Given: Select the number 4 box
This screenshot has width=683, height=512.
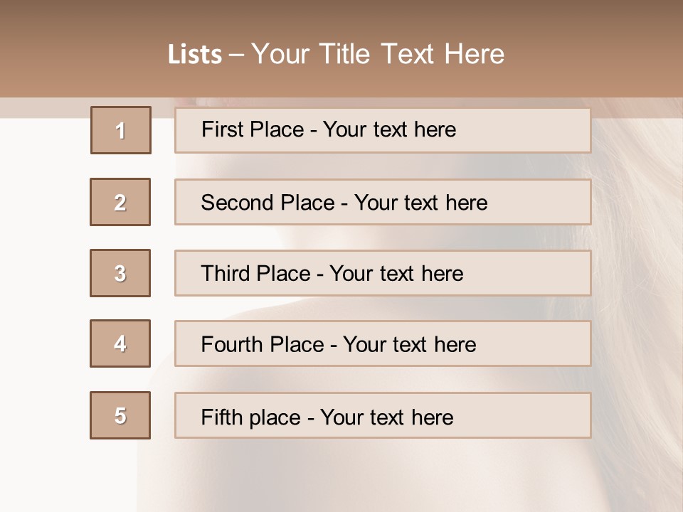Looking at the screenshot, I should pyautogui.click(x=120, y=343).
